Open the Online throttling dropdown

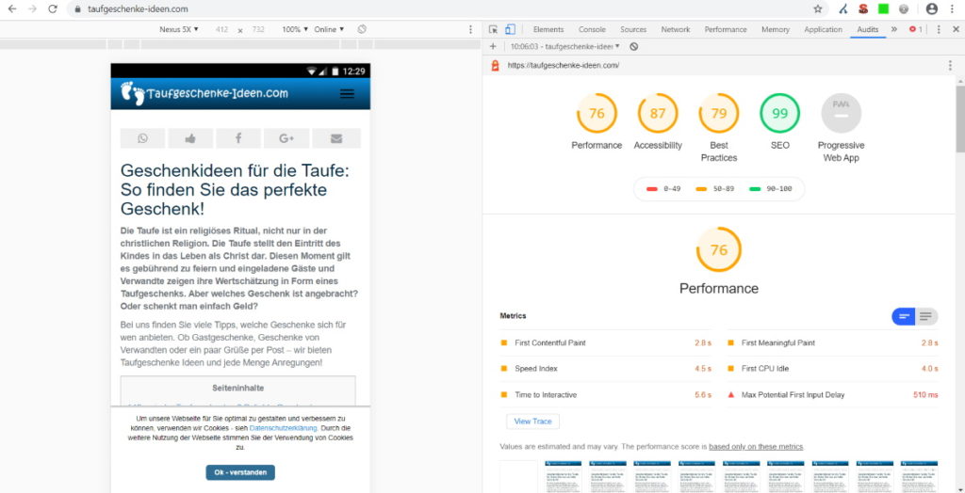click(x=329, y=29)
